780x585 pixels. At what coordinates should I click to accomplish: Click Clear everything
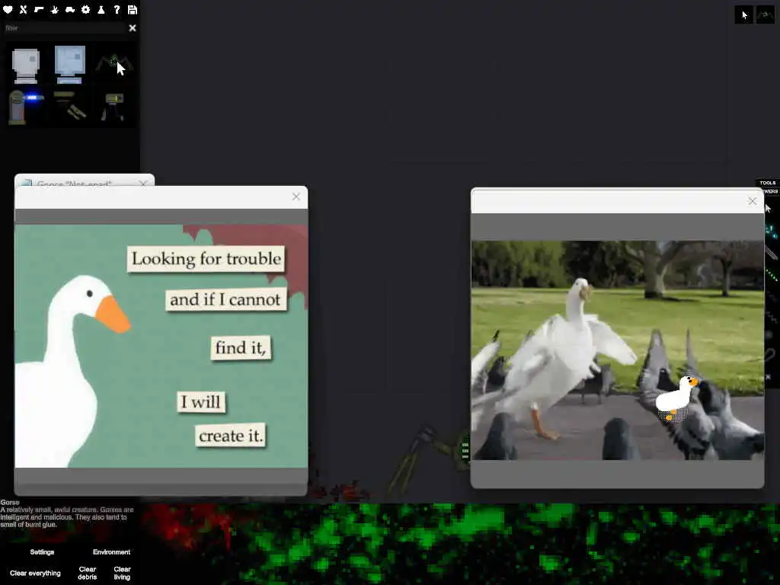pyautogui.click(x=35, y=573)
